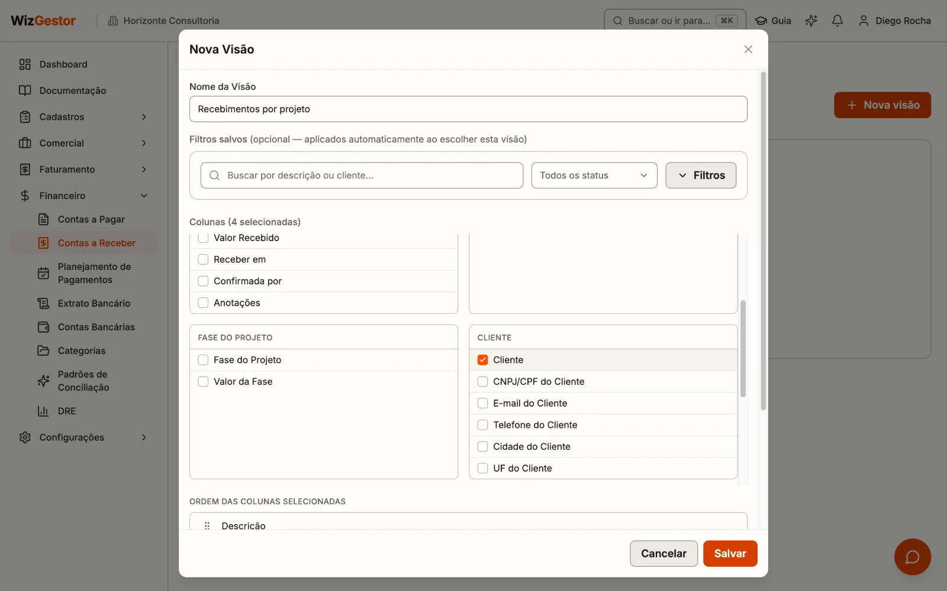Image resolution: width=947 pixels, height=591 pixels.
Task: Check the Fase do Projeto checkbox
Action: click(x=203, y=360)
